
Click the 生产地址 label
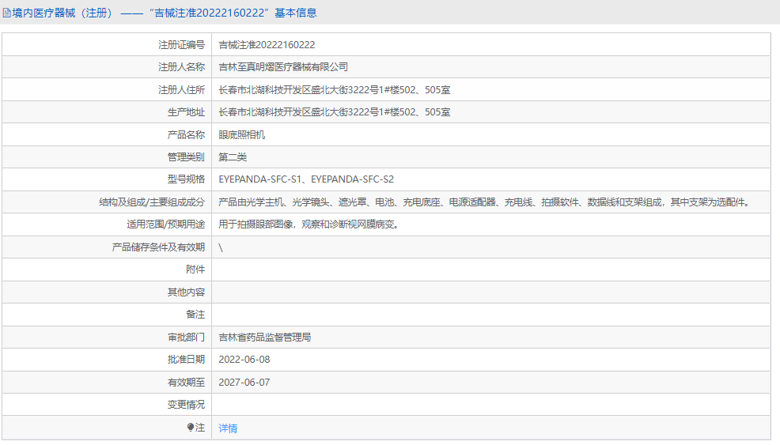[186, 112]
